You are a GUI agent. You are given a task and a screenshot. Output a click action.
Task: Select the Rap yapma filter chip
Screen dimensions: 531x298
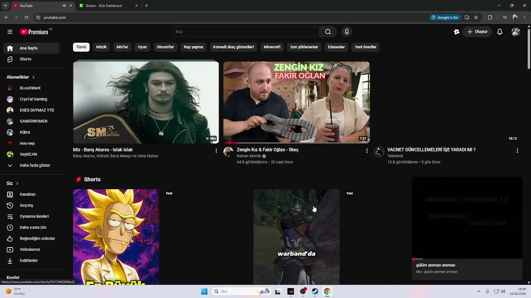pyautogui.click(x=193, y=47)
